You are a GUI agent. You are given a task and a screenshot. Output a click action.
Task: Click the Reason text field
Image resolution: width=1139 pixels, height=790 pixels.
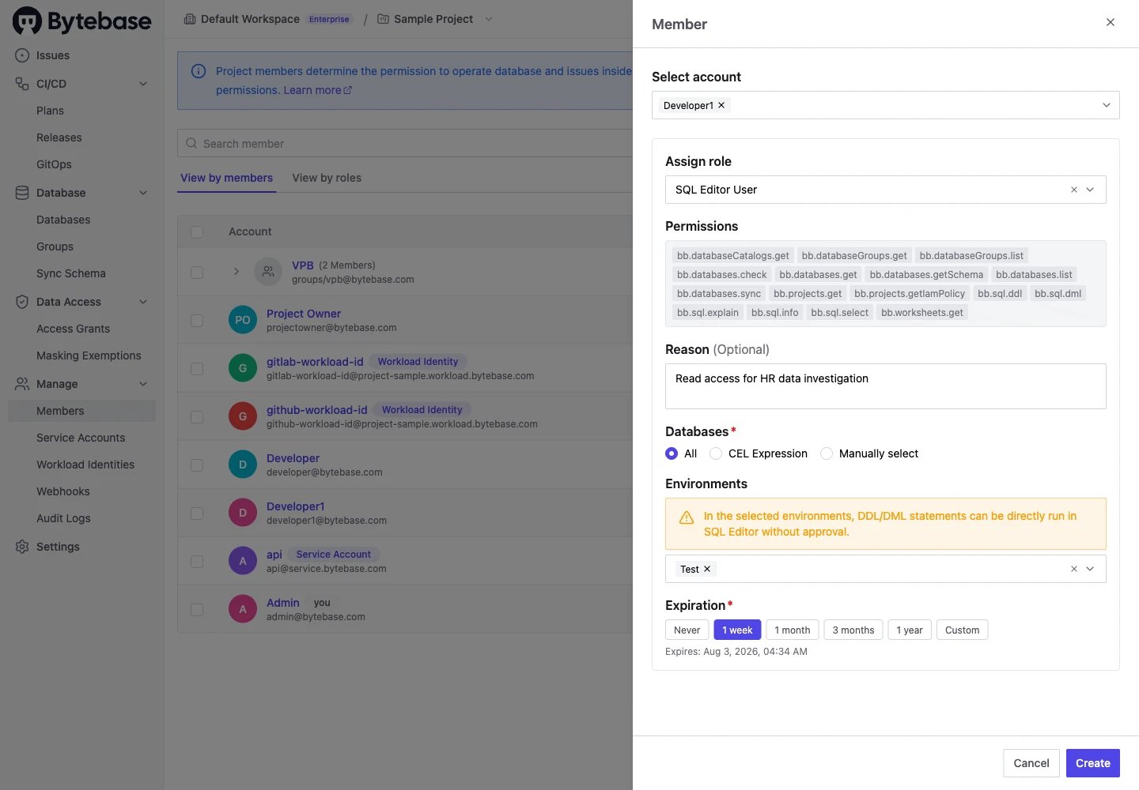(886, 386)
